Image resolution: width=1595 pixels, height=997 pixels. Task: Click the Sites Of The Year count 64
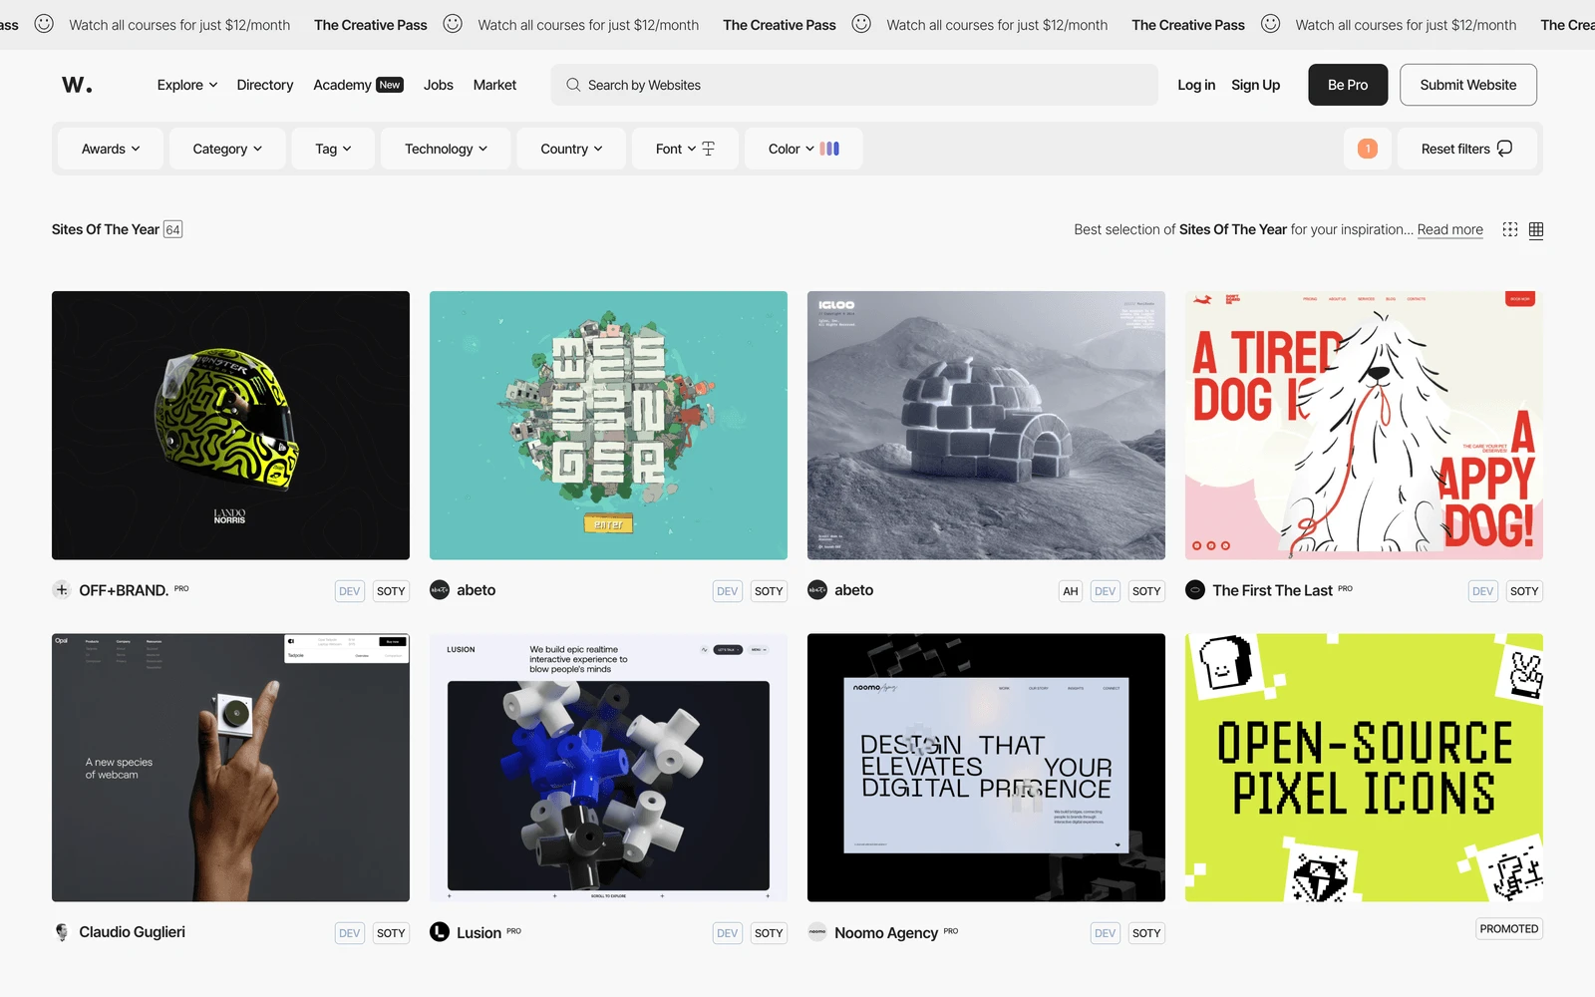(x=173, y=229)
